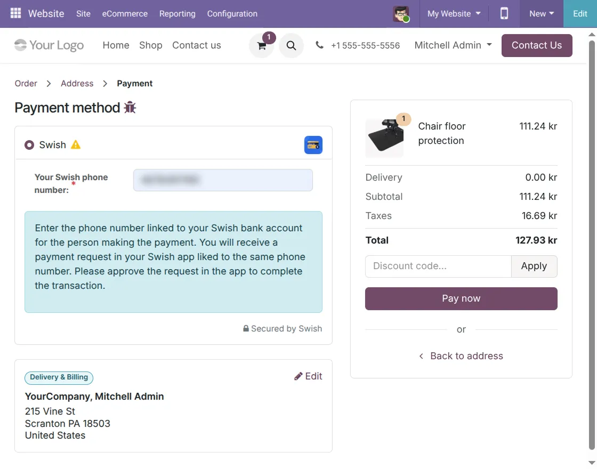Image resolution: width=597 pixels, height=469 pixels.
Task: Click the purple Contact Us button
Action: (x=537, y=45)
